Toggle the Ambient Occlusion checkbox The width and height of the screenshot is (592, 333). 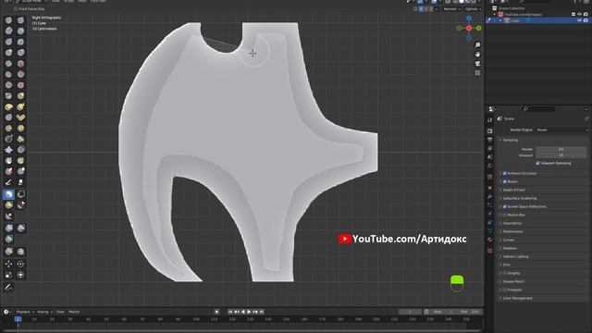coord(505,173)
